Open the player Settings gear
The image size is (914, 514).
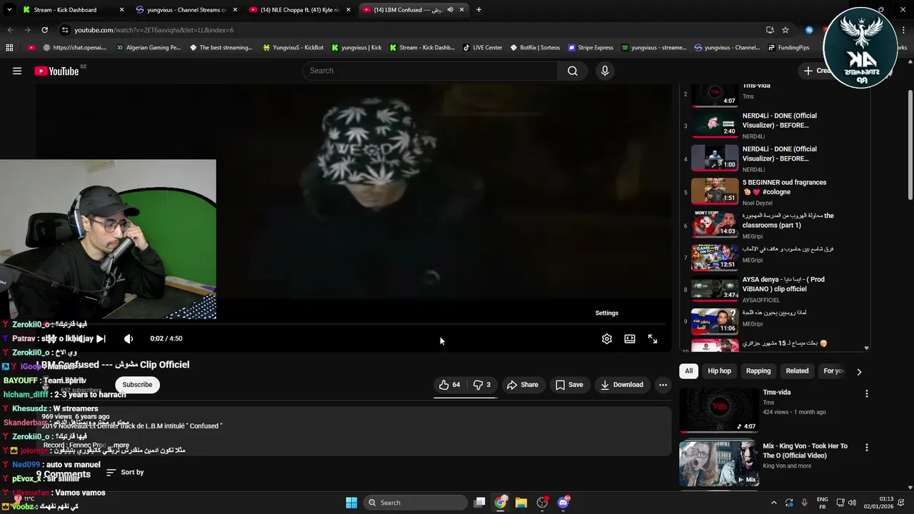607,339
